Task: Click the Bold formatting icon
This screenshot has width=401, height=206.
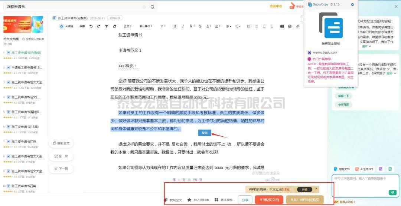Action: [x=175, y=26]
